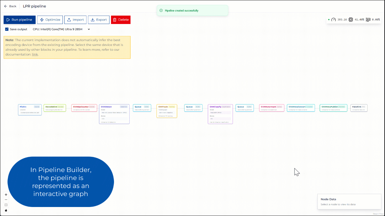
Task: Select the GVADetect node
Action: coord(114,114)
